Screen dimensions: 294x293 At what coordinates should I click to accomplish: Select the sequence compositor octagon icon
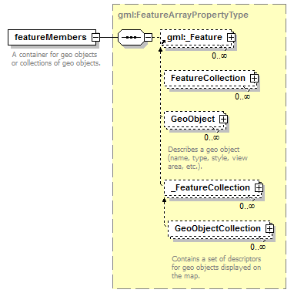tap(131, 37)
